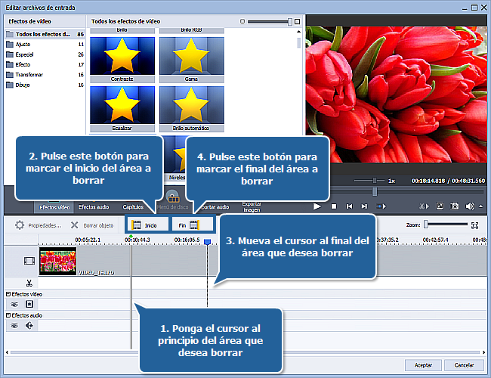The width and height of the screenshot is (491, 378).
Task: Click the scissors icon in the timeline row
Action: pyautogui.click(x=29, y=283)
